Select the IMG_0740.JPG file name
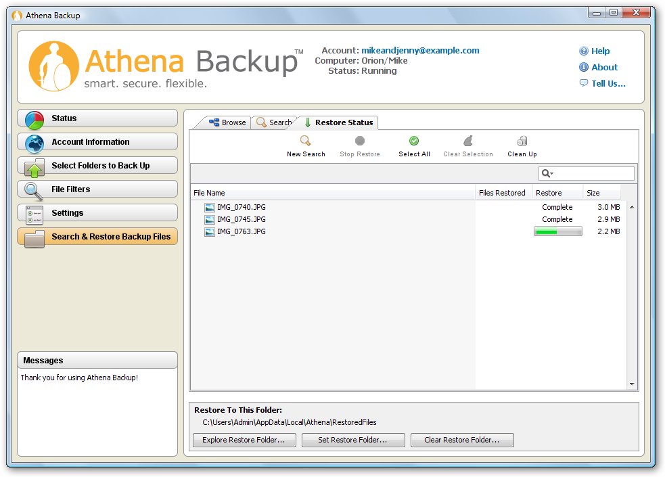The height and width of the screenshot is (477, 665). pos(242,207)
